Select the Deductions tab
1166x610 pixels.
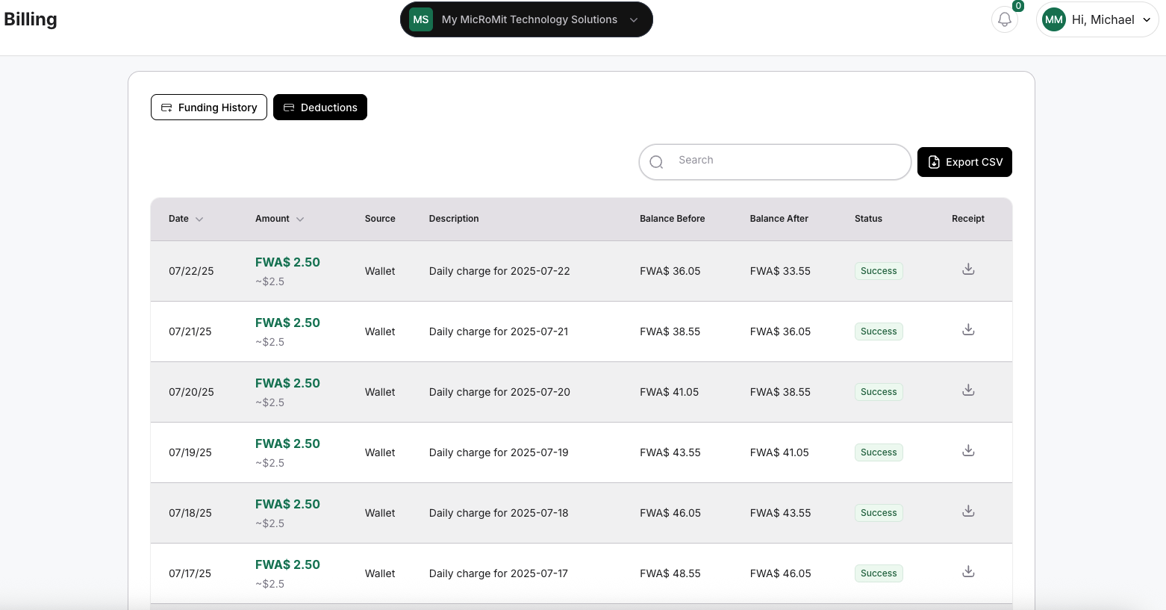coord(320,108)
